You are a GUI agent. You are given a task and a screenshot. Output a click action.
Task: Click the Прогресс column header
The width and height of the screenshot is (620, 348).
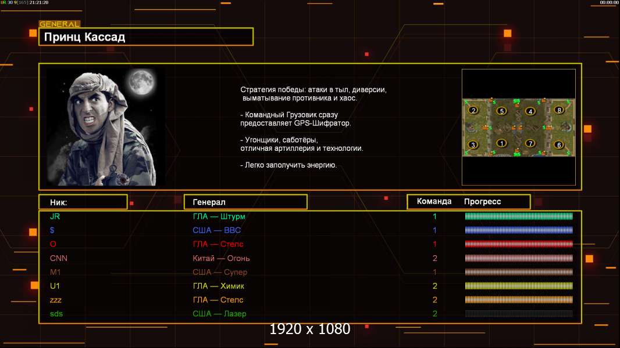482,201
